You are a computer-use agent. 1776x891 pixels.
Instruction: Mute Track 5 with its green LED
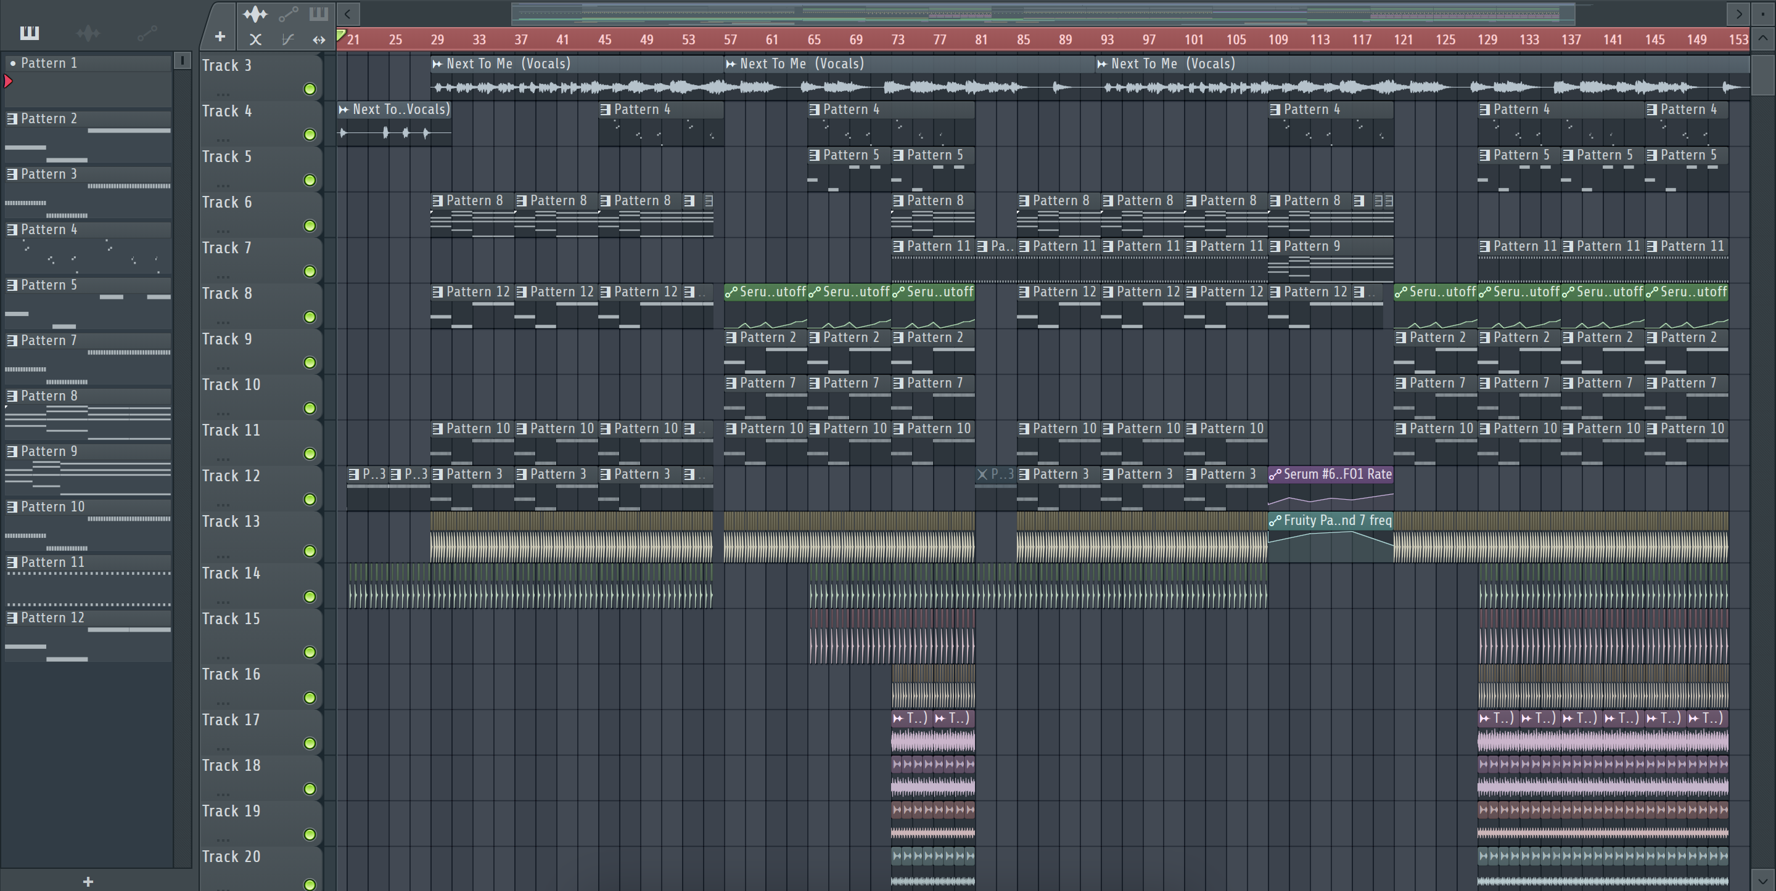[x=310, y=181]
